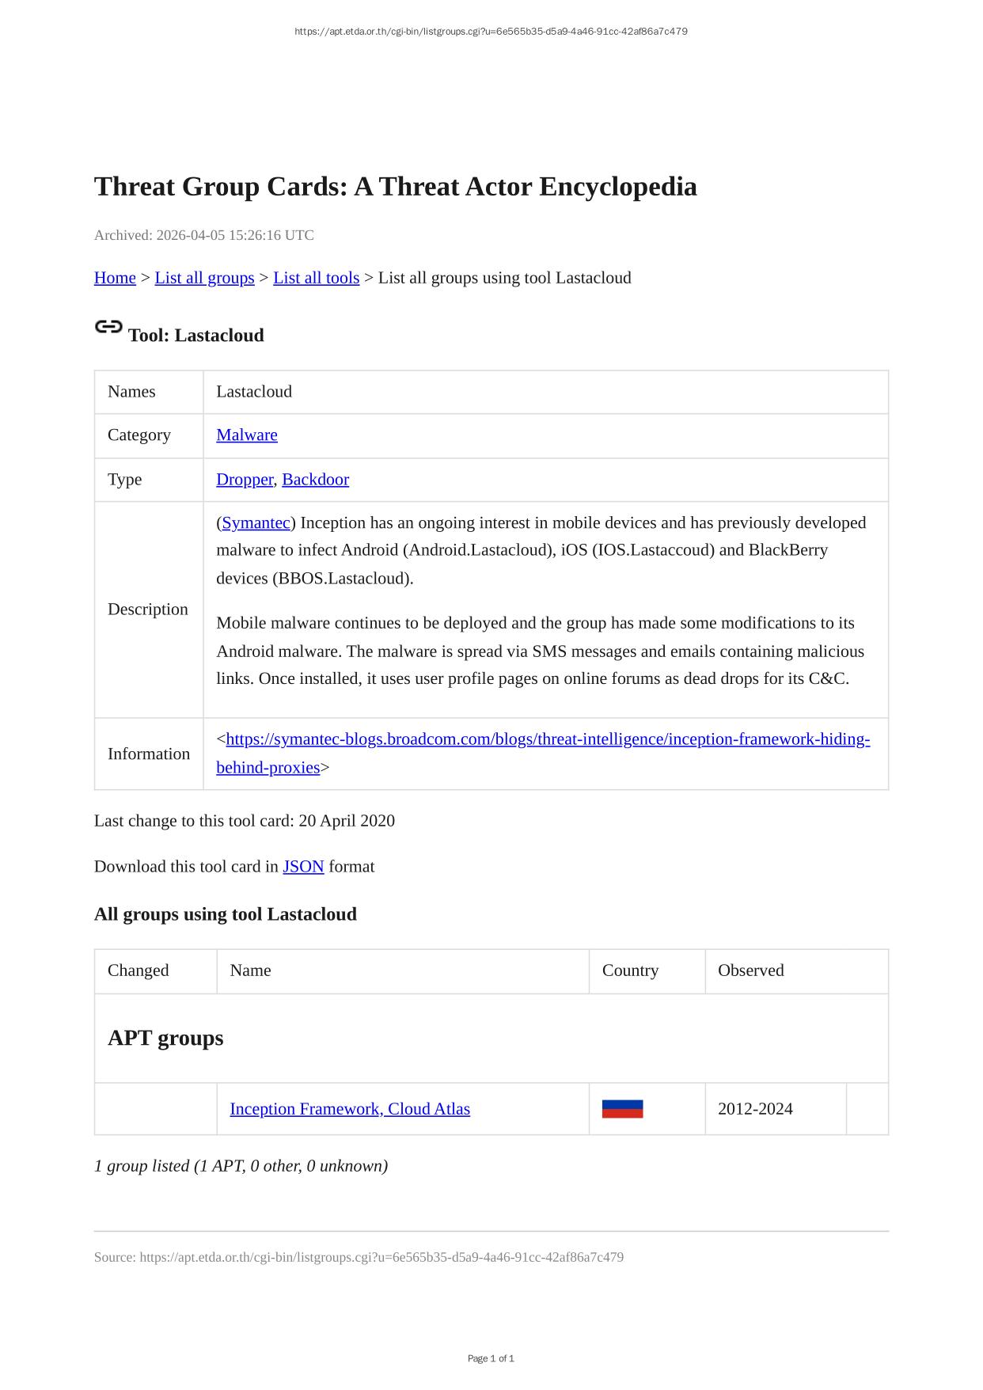Click the Symantec source link in Description

(x=256, y=522)
